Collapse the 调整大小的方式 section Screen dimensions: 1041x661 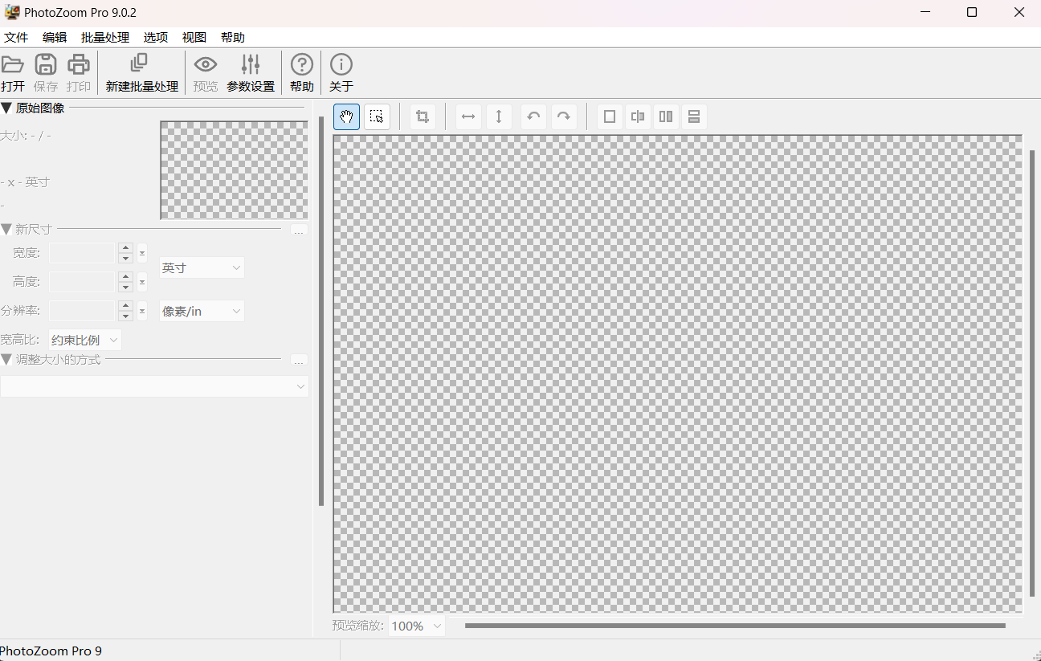(x=6, y=360)
